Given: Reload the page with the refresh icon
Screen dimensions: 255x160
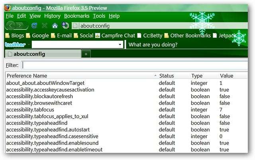Looking at the screenshot, I should [x=34, y=25].
